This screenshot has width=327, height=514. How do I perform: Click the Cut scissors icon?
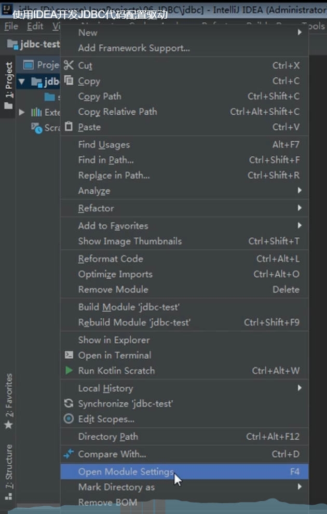[x=69, y=65]
